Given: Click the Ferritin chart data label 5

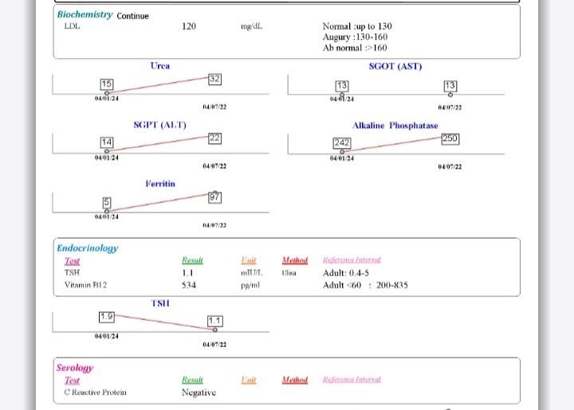Looking at the screenshot, I should pos(106,202).
